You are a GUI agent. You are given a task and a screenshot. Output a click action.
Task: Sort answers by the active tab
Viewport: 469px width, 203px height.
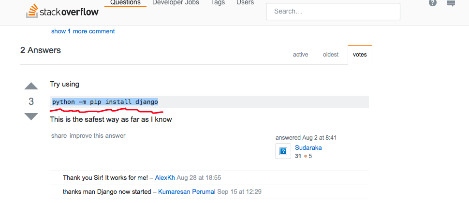pos(300,55)
